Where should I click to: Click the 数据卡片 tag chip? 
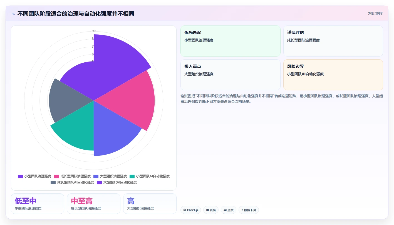pos(249,210)
